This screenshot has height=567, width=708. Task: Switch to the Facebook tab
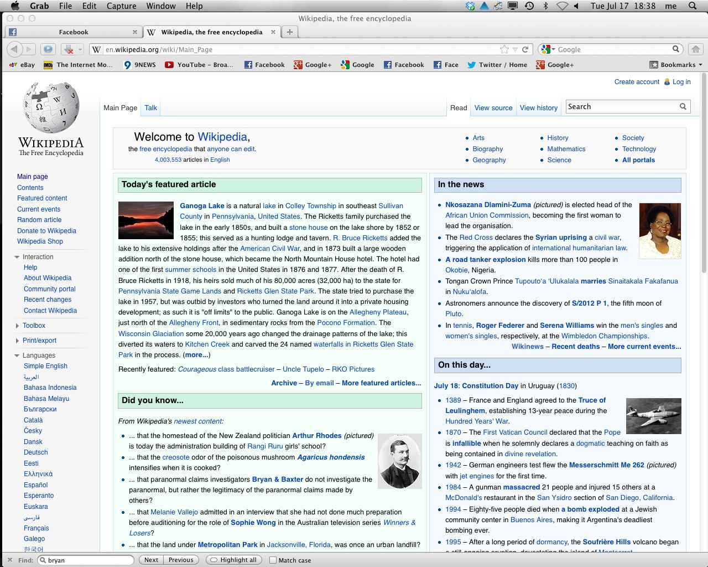pos(73,32)
